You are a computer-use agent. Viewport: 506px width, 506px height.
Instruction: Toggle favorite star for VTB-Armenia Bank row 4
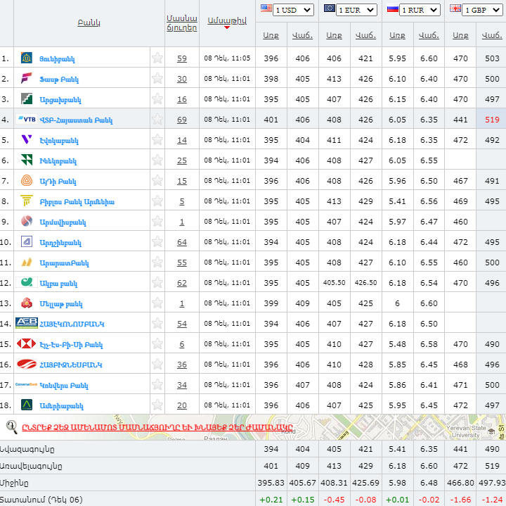(157, 119)
